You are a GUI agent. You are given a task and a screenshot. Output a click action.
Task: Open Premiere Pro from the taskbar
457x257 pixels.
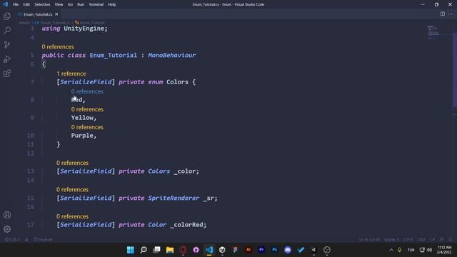[261, 250]
